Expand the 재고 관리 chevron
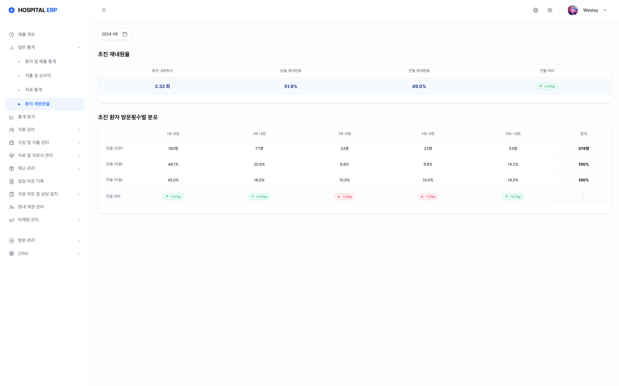This screenshot has width=619, height=386. tap(79, 169)
